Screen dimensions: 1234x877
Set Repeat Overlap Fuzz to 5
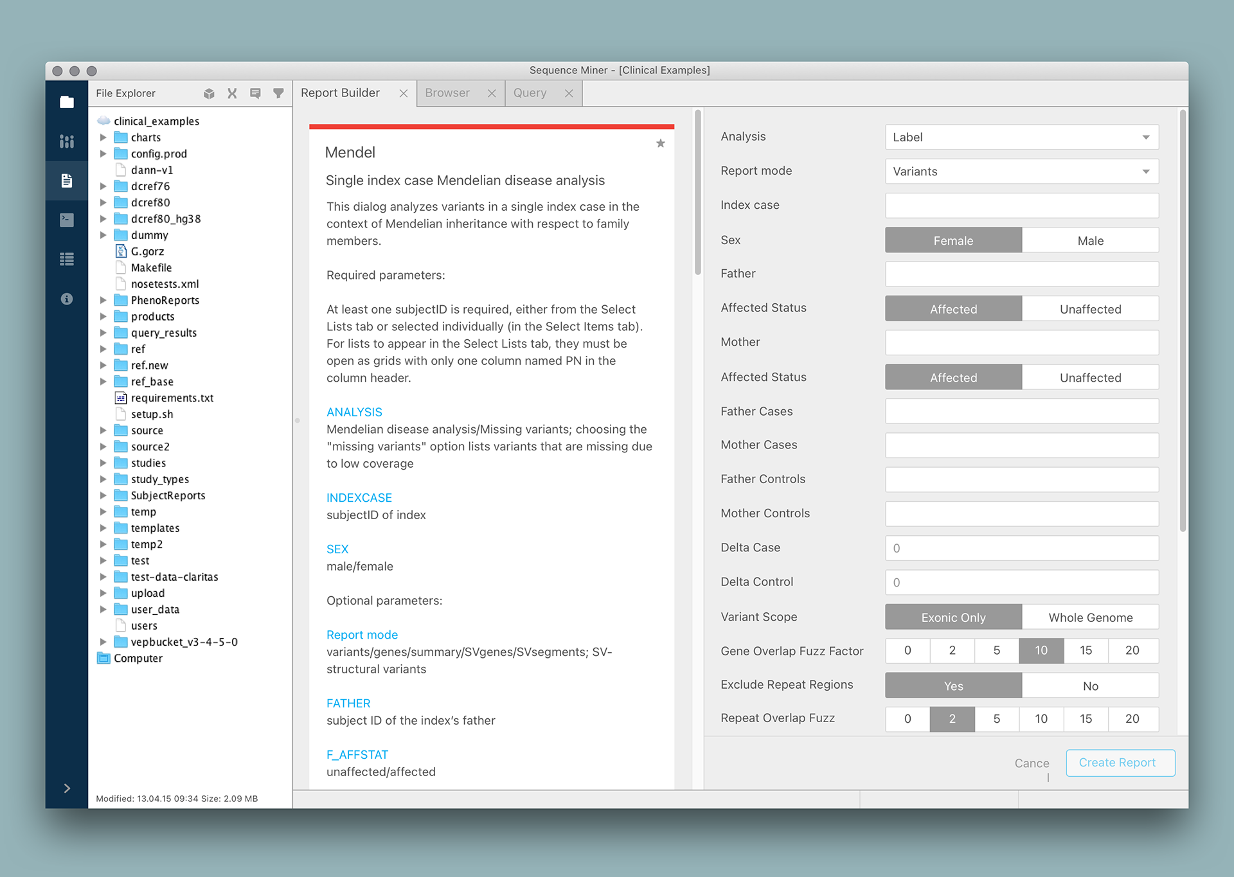tap(997, 719)
